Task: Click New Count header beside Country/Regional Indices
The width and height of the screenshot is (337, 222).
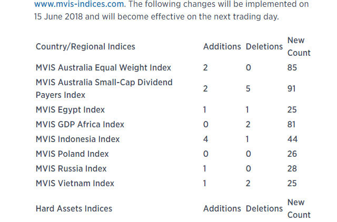Action: 299,47
